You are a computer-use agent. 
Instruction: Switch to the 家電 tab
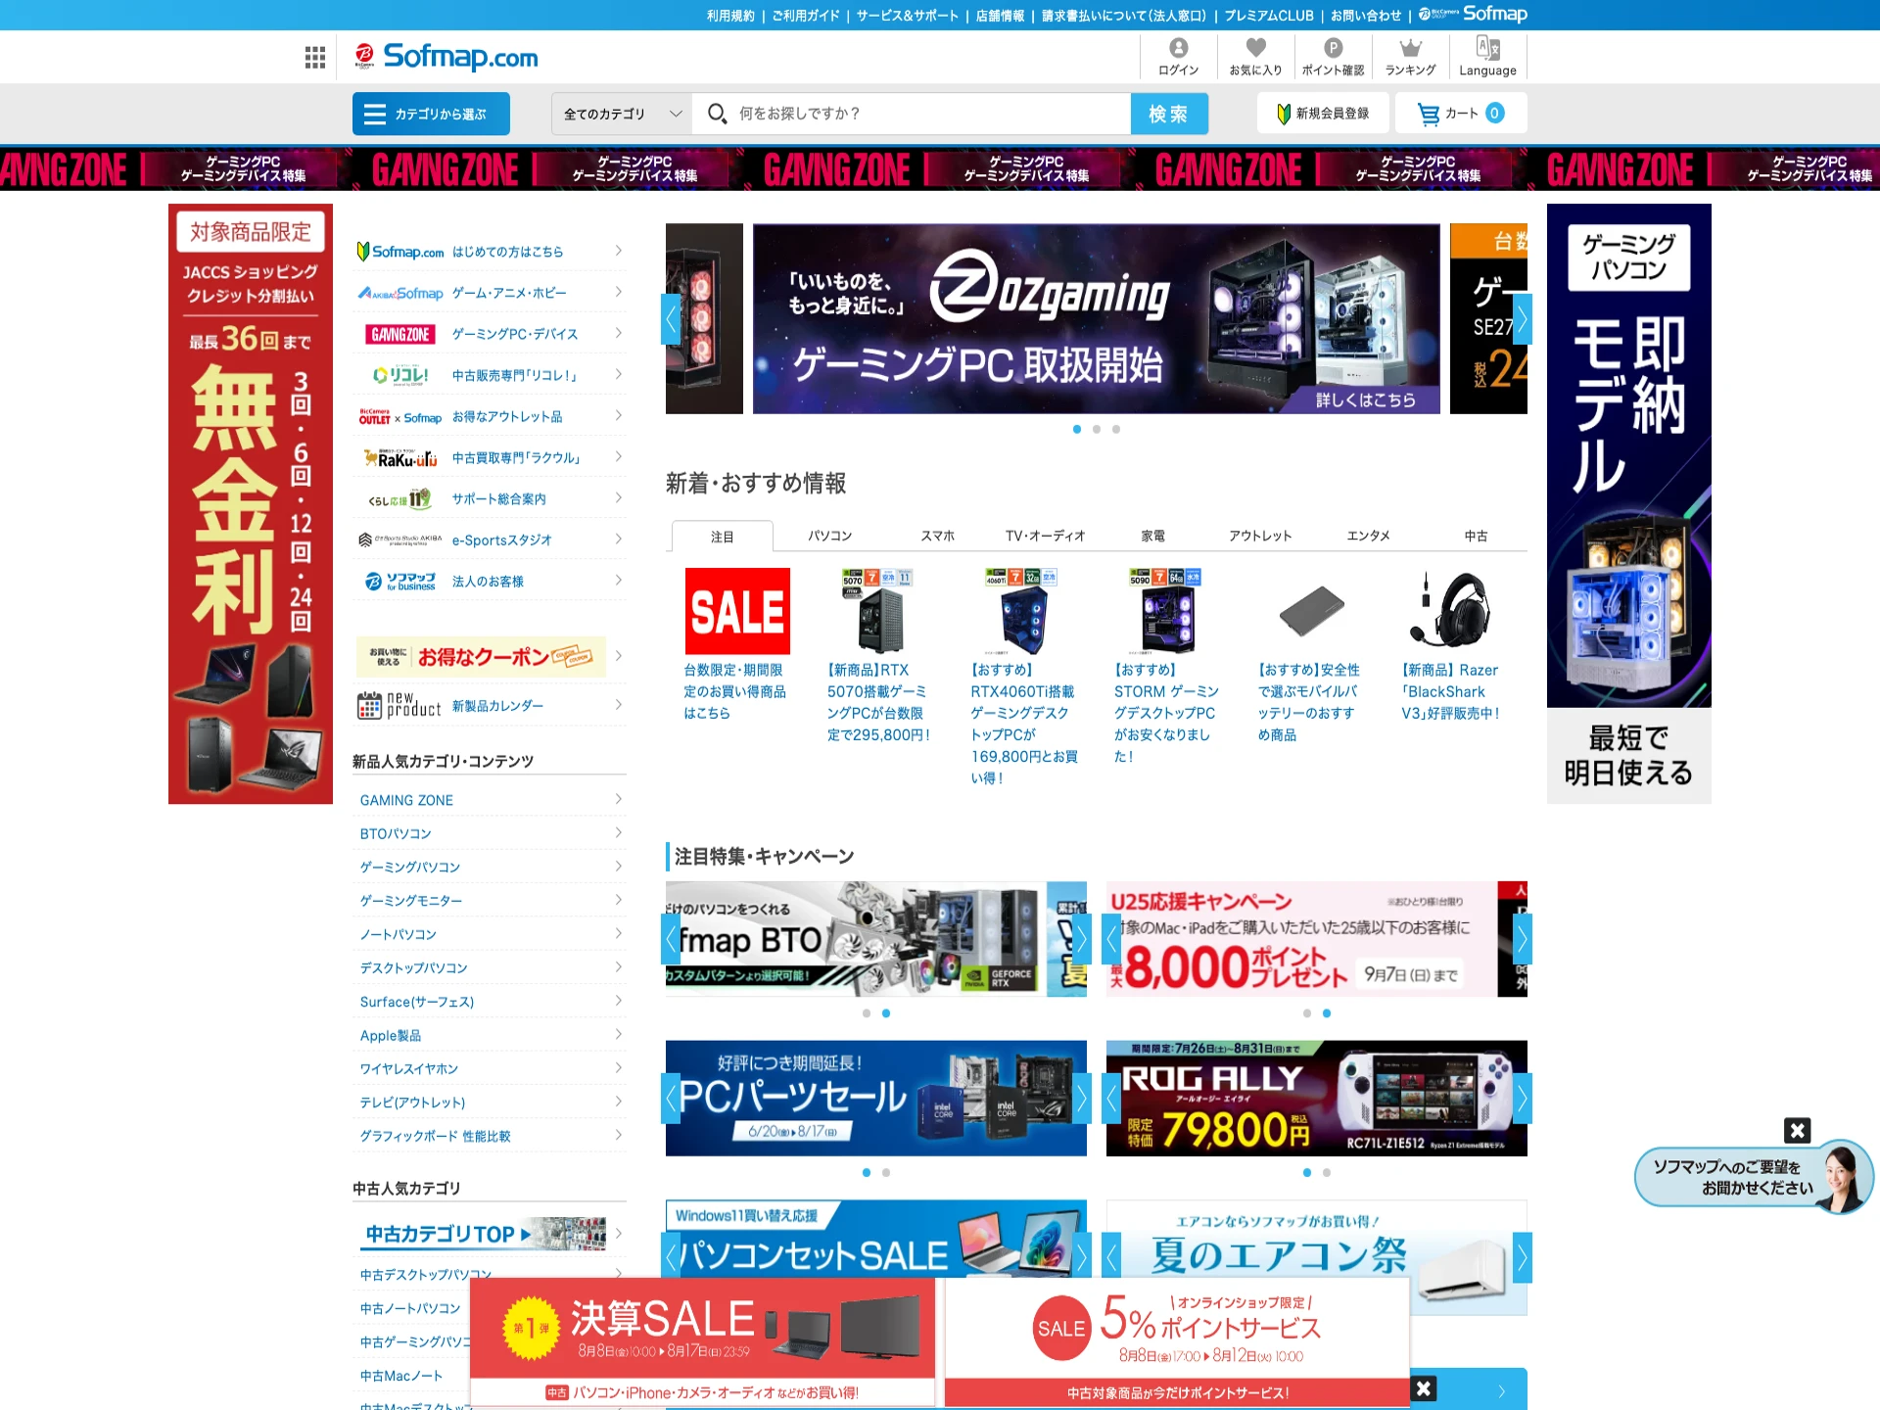click(x=1153, y=536)
